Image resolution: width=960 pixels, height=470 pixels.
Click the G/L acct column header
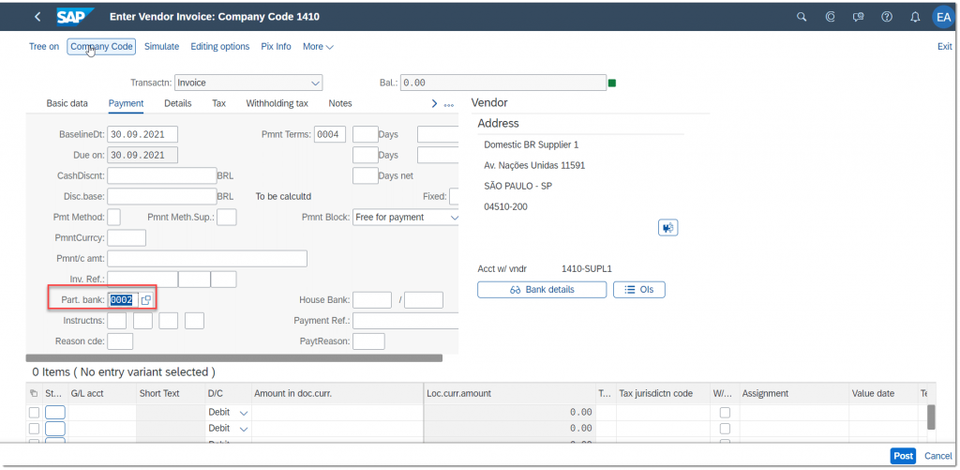(x=101, y=393)
